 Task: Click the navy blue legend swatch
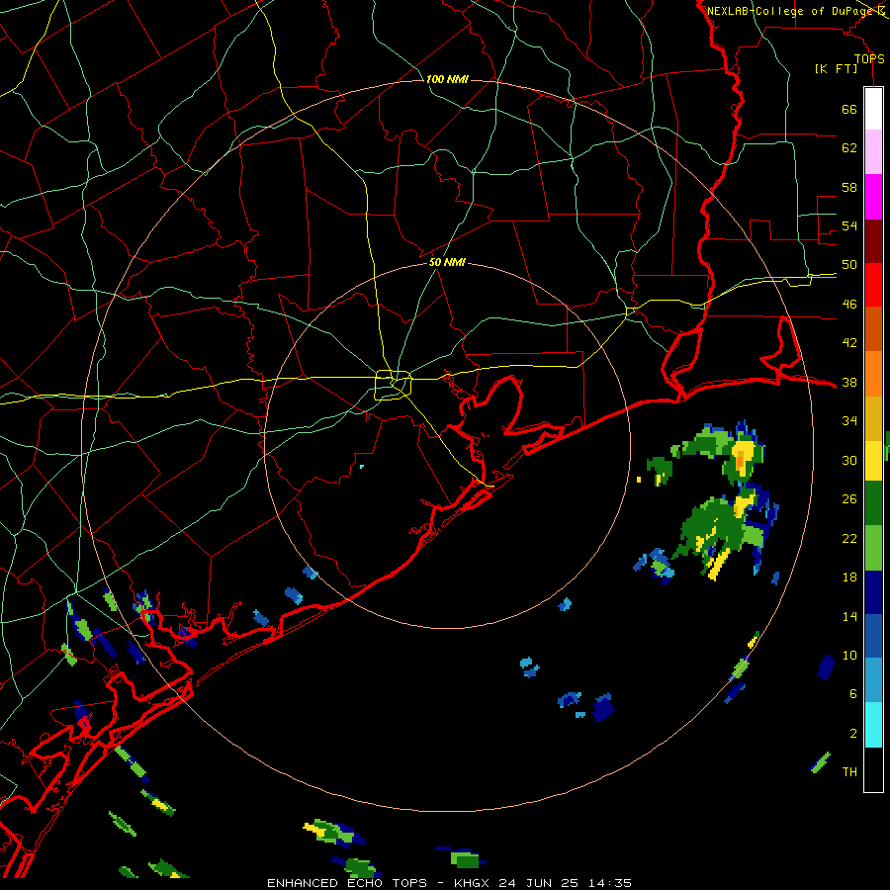(x=873, y=592)
